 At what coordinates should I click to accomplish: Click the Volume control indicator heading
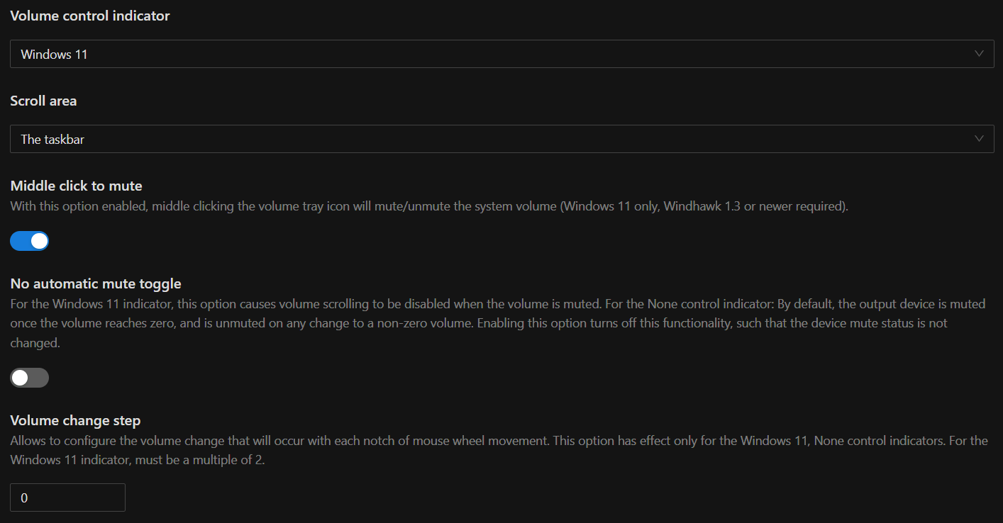pyautogui.click(x=90, y=15)
